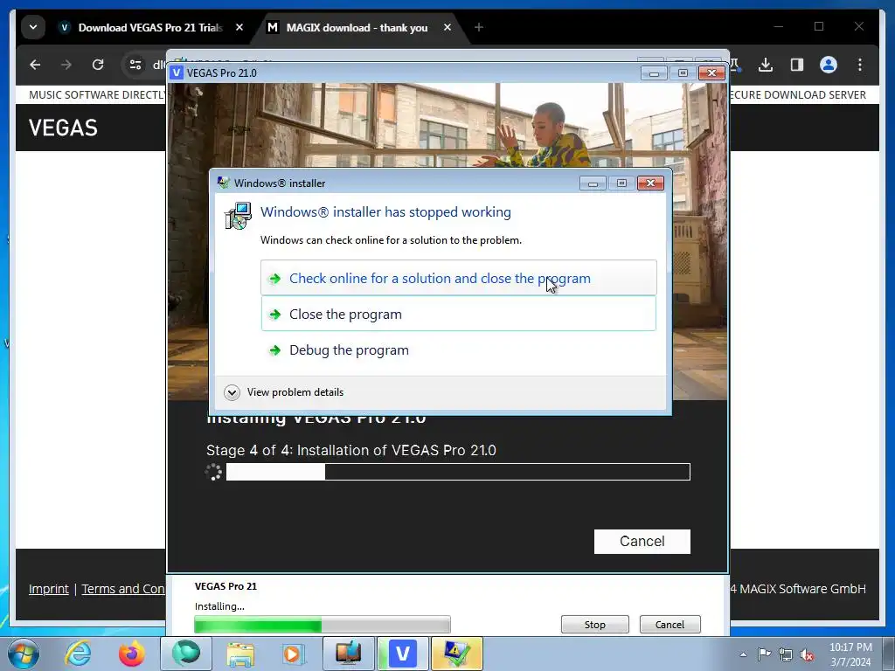Screen dimensions: 895x671
Task: Open network status tray icon
Action: pos(786,654)
